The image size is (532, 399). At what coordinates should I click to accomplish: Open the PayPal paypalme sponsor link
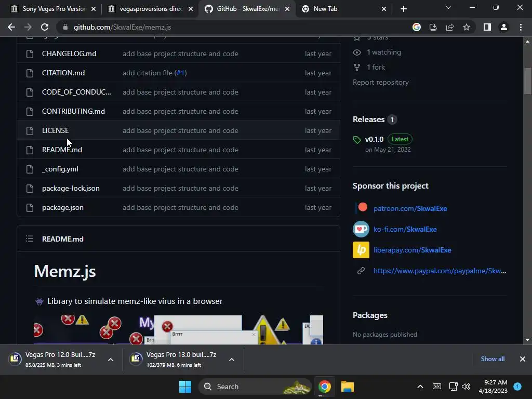440,271
